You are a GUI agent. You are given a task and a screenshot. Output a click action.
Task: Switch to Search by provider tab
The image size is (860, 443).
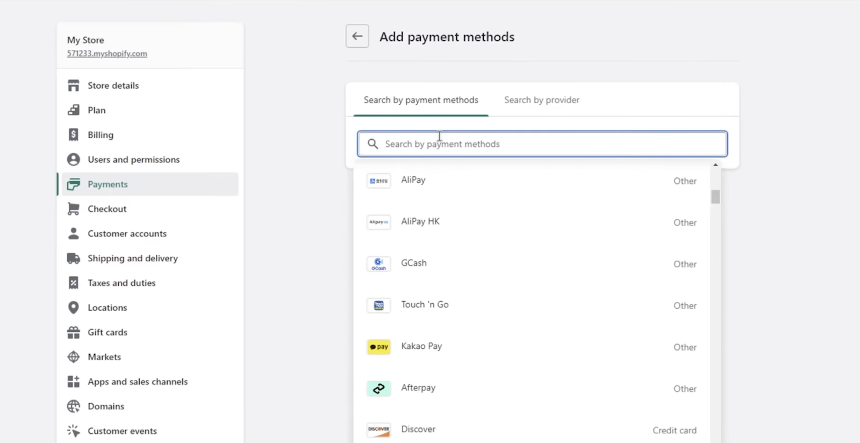pyautogui.click(x=542, y=100)
